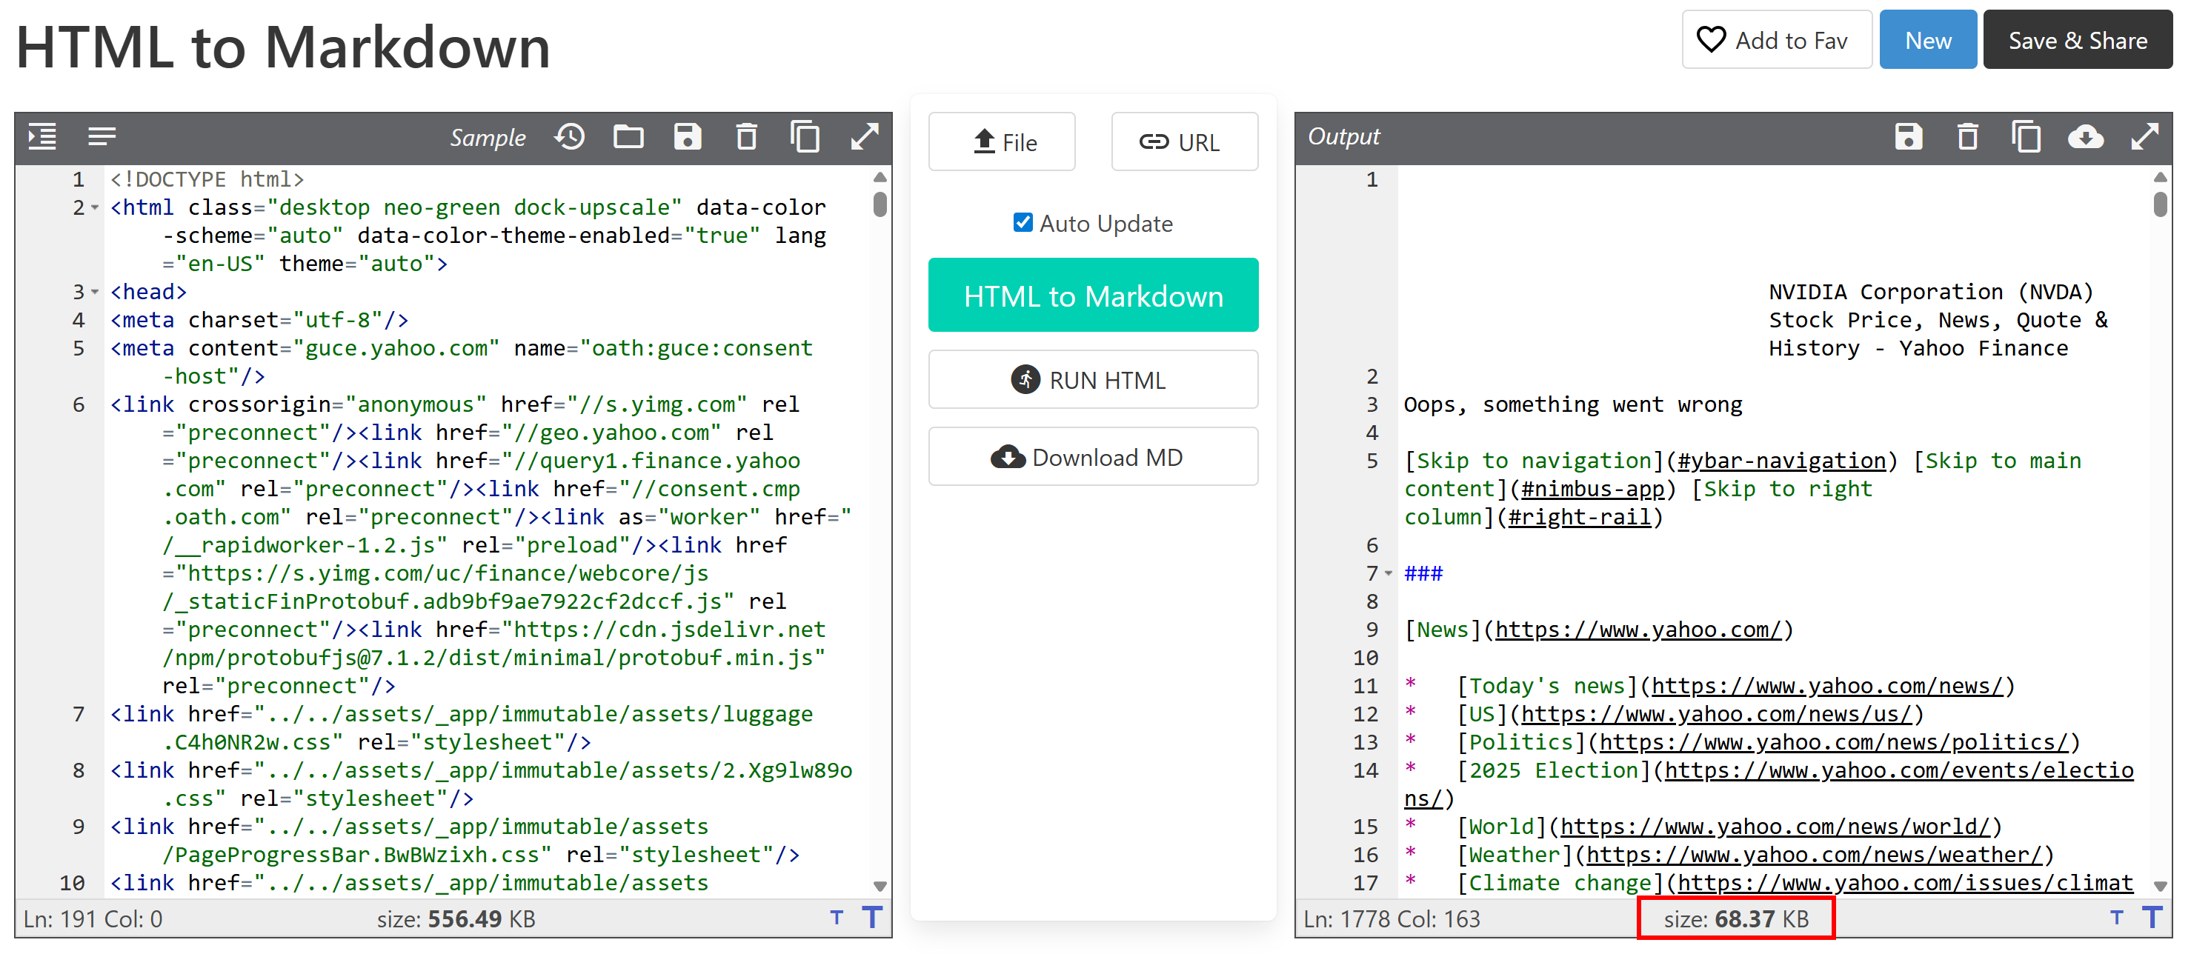Click the input editor vertical scrollbar thumb

click(880, 204)
